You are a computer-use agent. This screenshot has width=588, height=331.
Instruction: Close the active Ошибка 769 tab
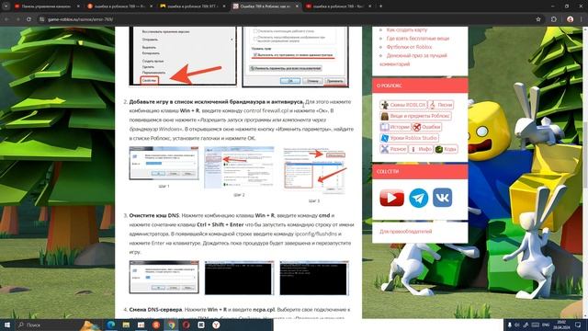click(x=297, y=6)
